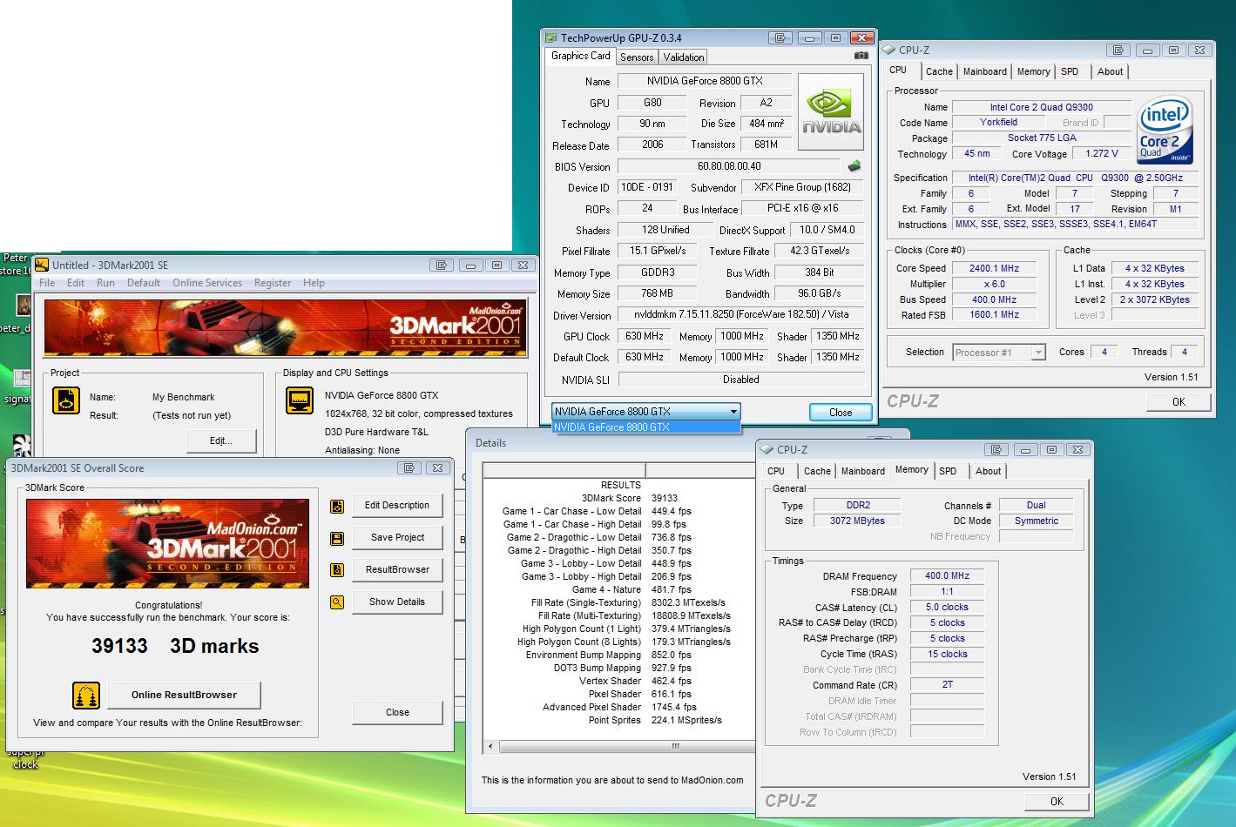The image size is (1236, 827).
Task: Open the Mainboard tab in top CPU-Z
Action: (985, 71)
